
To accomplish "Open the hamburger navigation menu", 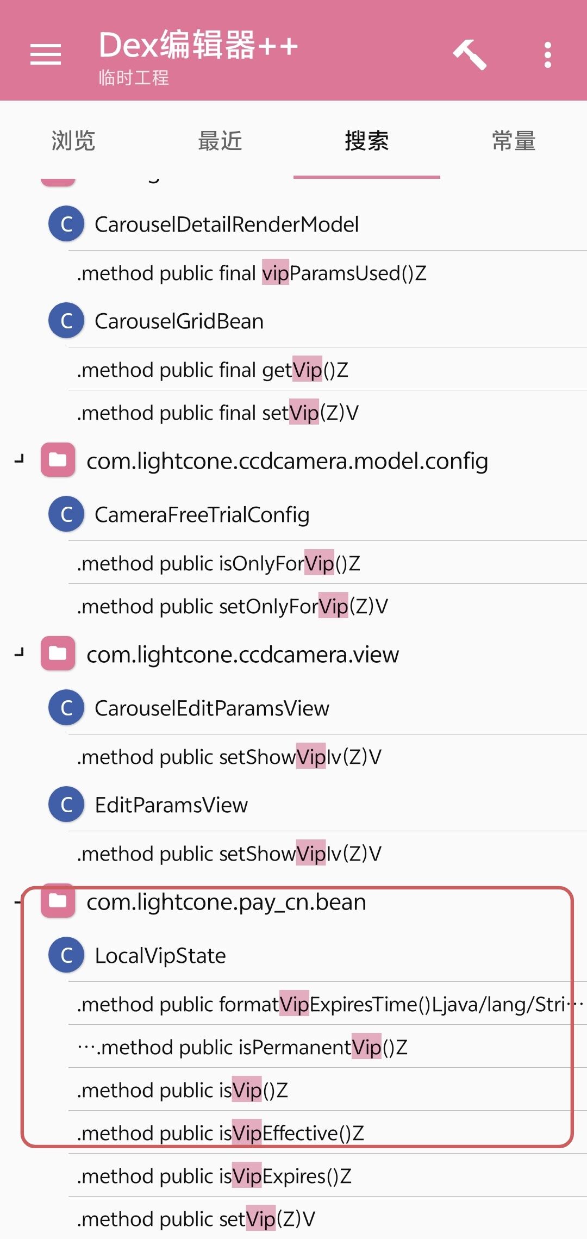I will (x=46, y=54).
